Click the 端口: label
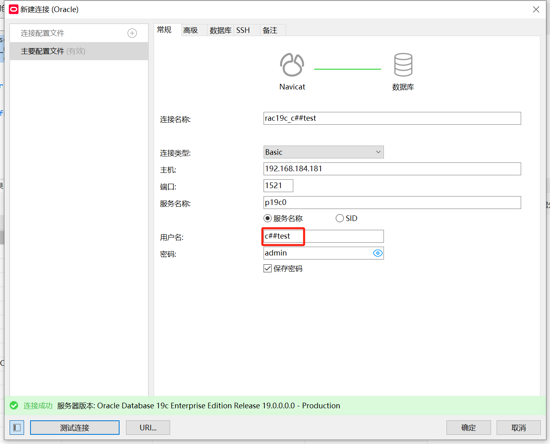550x444 pixels. pos(168,187)
